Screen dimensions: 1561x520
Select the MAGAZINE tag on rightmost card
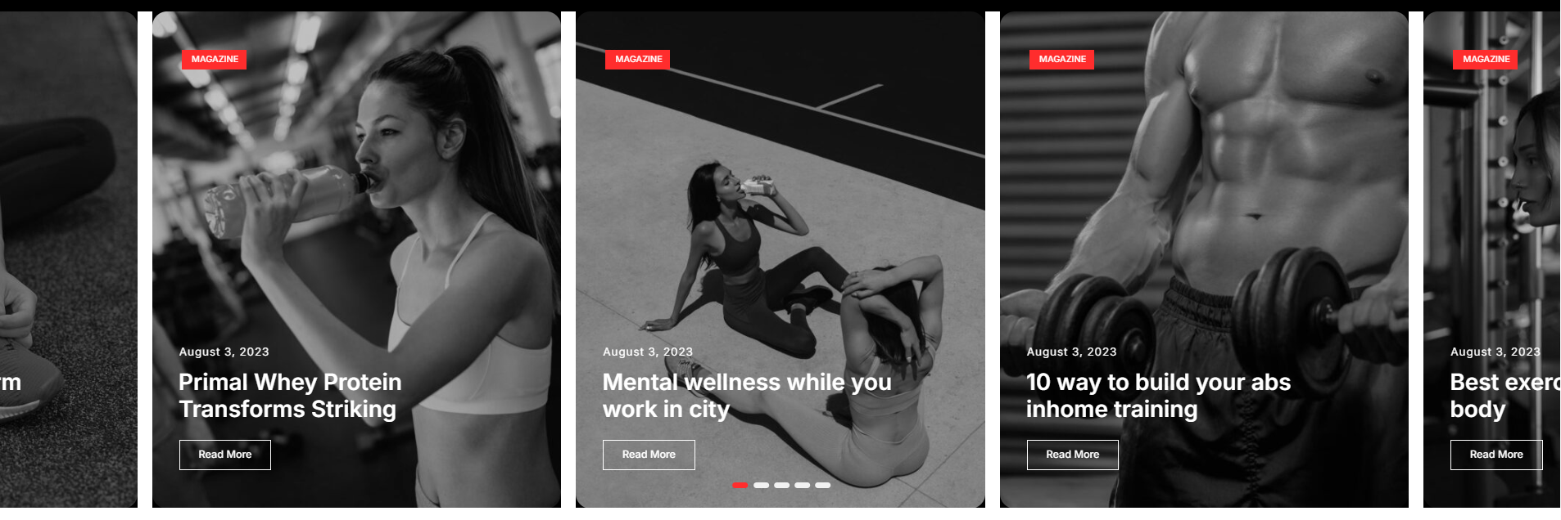point(1486,60)
